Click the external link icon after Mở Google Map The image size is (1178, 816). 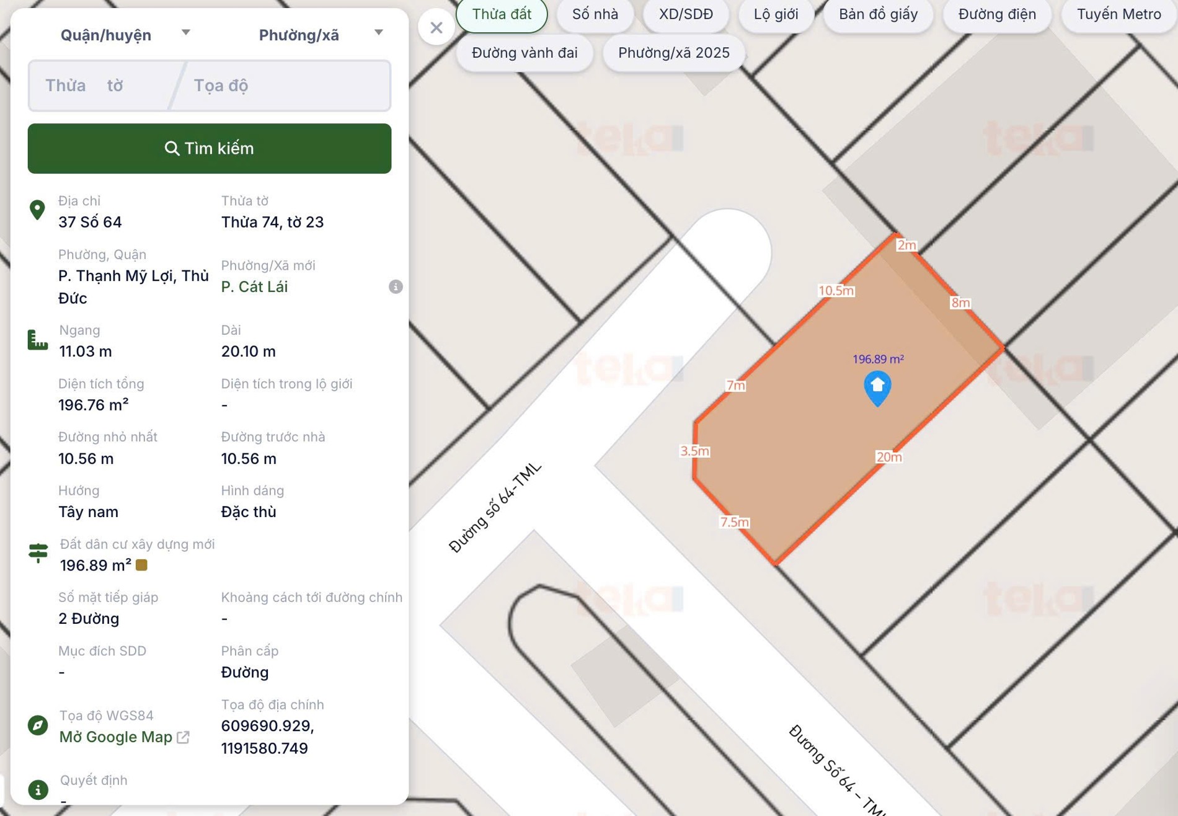(183, 737)
